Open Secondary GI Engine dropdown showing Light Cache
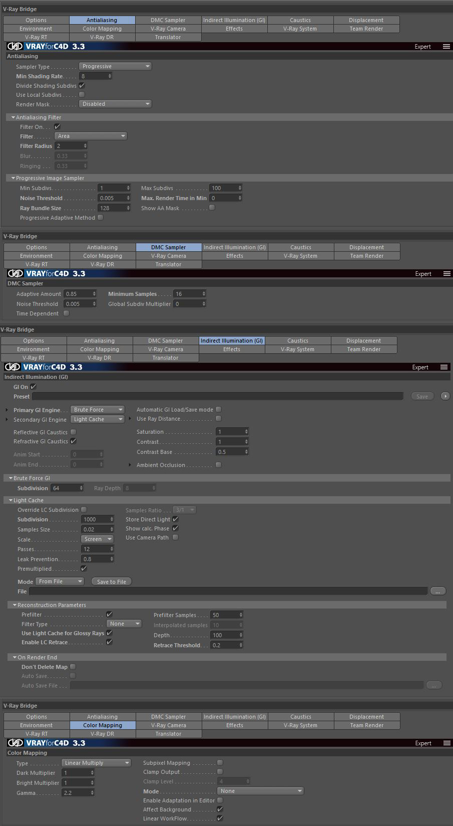 97,419
